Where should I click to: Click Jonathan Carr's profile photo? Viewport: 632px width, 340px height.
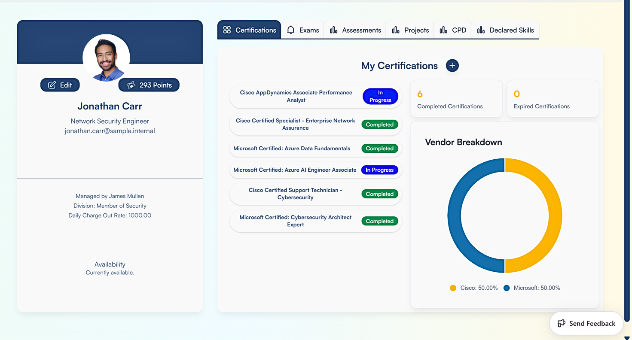click(106, 58)
